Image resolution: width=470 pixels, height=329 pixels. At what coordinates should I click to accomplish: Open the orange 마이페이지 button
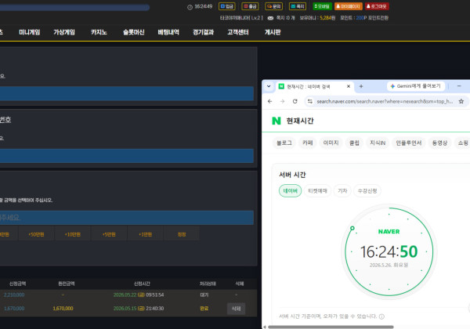tap(349, 6)
